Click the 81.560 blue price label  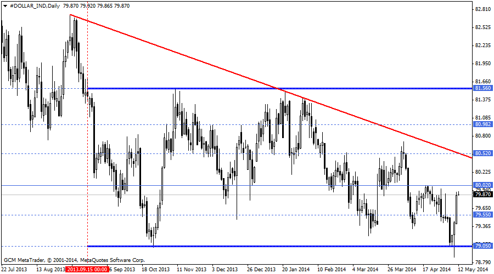coord(482,88)
